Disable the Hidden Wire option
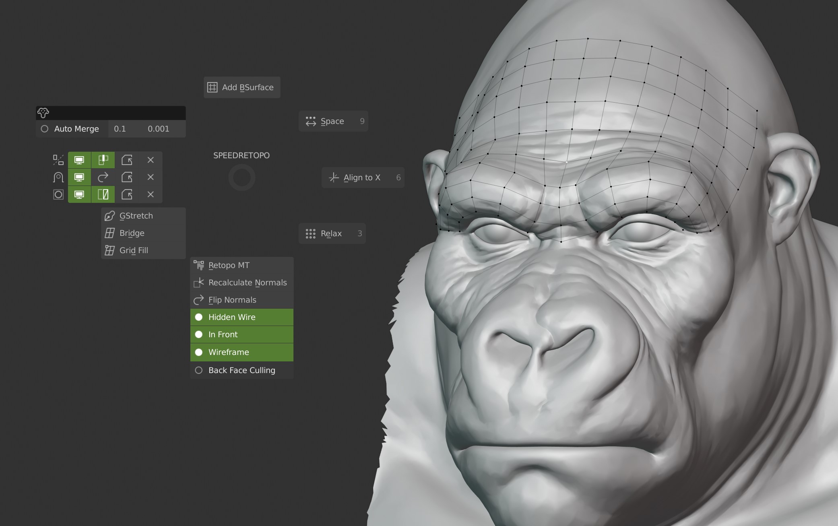The image size is (838, 526). click(242, 317)
